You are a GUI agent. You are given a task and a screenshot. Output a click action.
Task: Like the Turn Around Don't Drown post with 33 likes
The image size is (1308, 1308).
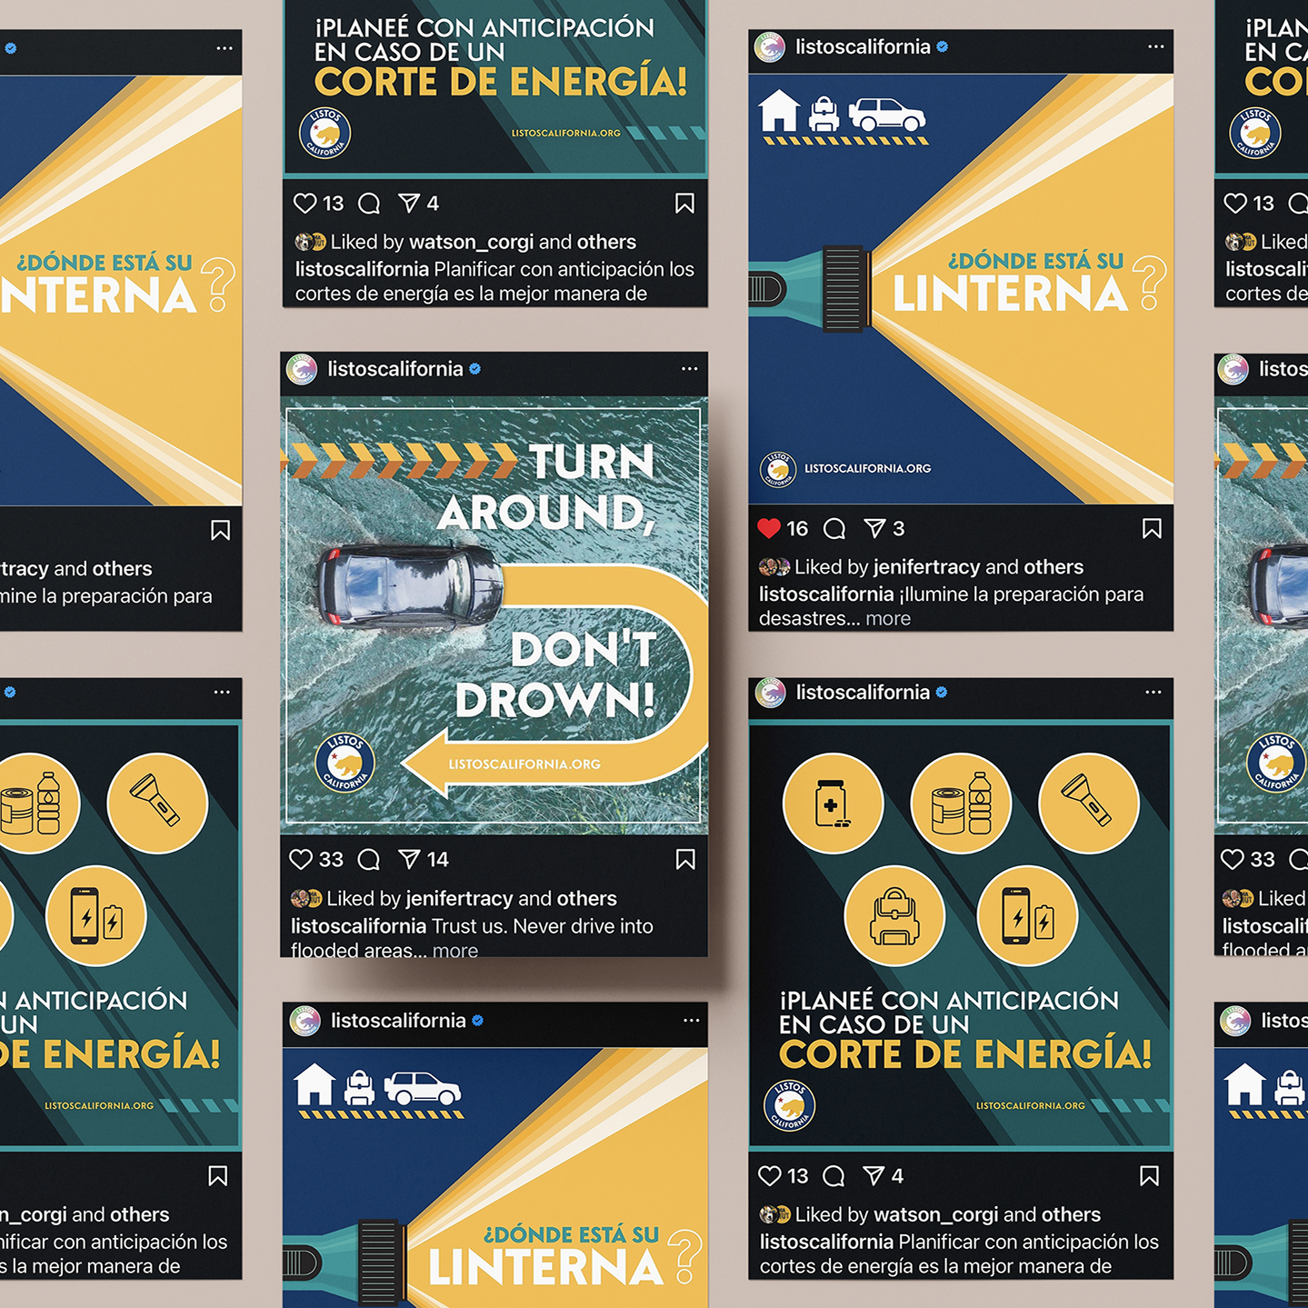pos(301,859)
